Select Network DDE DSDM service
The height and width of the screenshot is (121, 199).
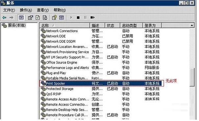click(100, 41)
